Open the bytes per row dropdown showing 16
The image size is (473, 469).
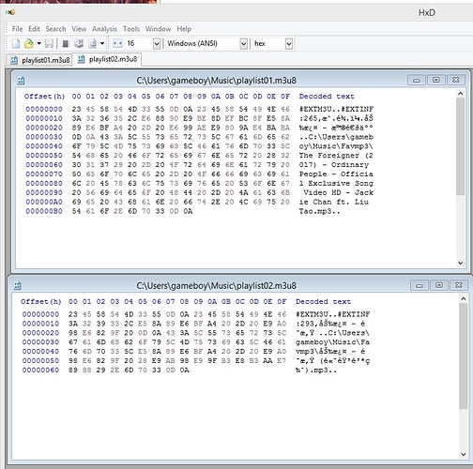coord(157,44)
